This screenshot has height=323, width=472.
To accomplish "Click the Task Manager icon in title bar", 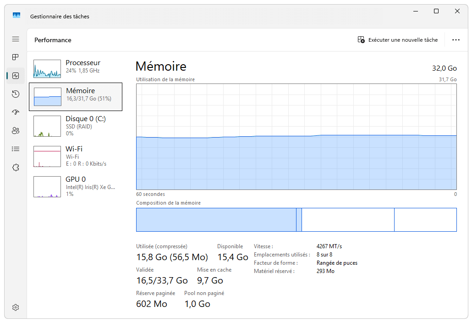I will pos(16,15).
